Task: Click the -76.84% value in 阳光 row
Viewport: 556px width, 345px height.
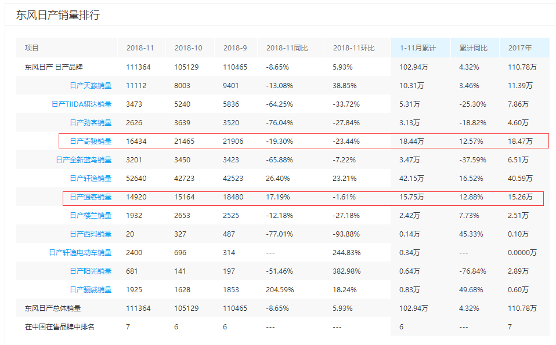Action: coord(472,271)
